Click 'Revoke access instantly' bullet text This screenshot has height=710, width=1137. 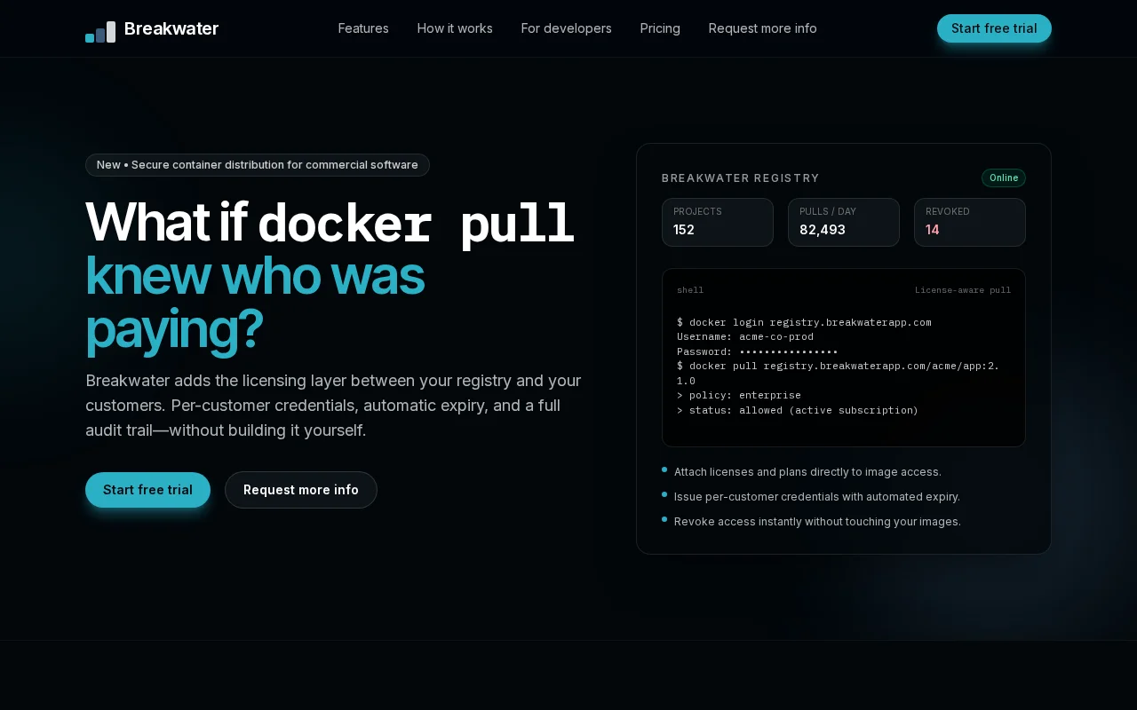pyautogui.click(x=817, y=522)
